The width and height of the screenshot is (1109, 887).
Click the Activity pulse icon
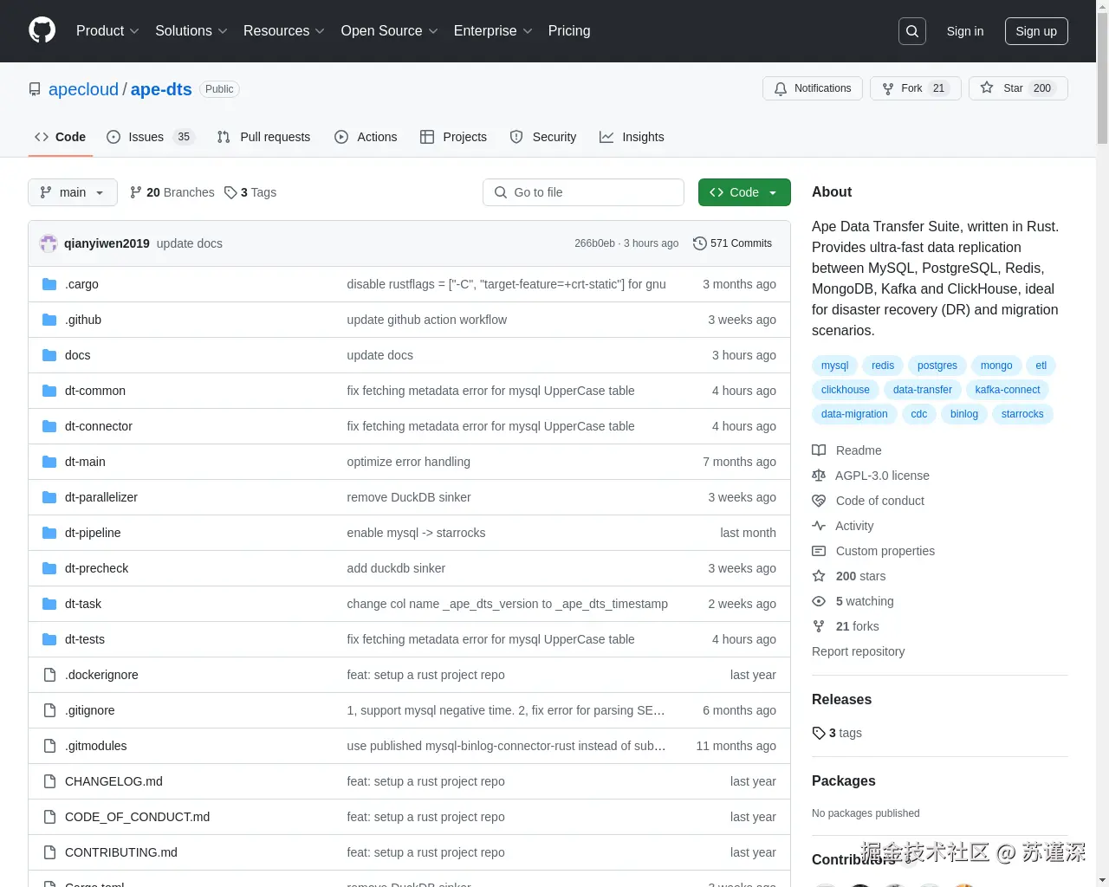pos(818,526)
